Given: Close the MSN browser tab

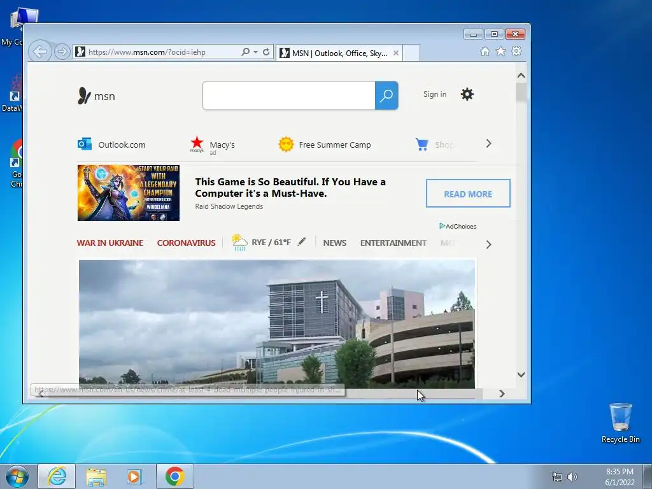Looking at the screenshot, I should pos(396,53).
